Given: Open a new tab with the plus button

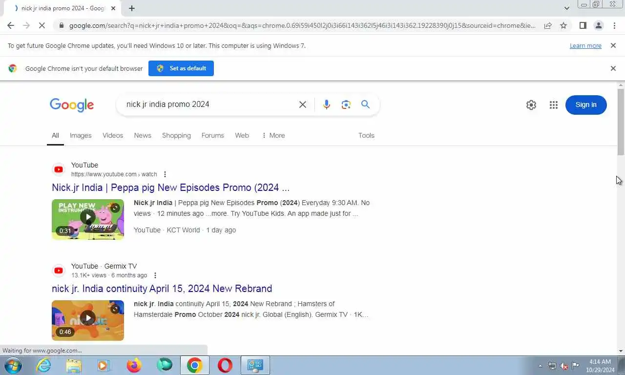Looking at the screenshot, I should coord(131,8).
